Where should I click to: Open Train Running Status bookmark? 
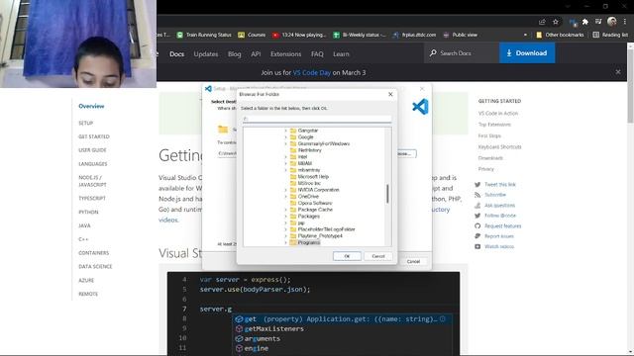coord(204,35)
